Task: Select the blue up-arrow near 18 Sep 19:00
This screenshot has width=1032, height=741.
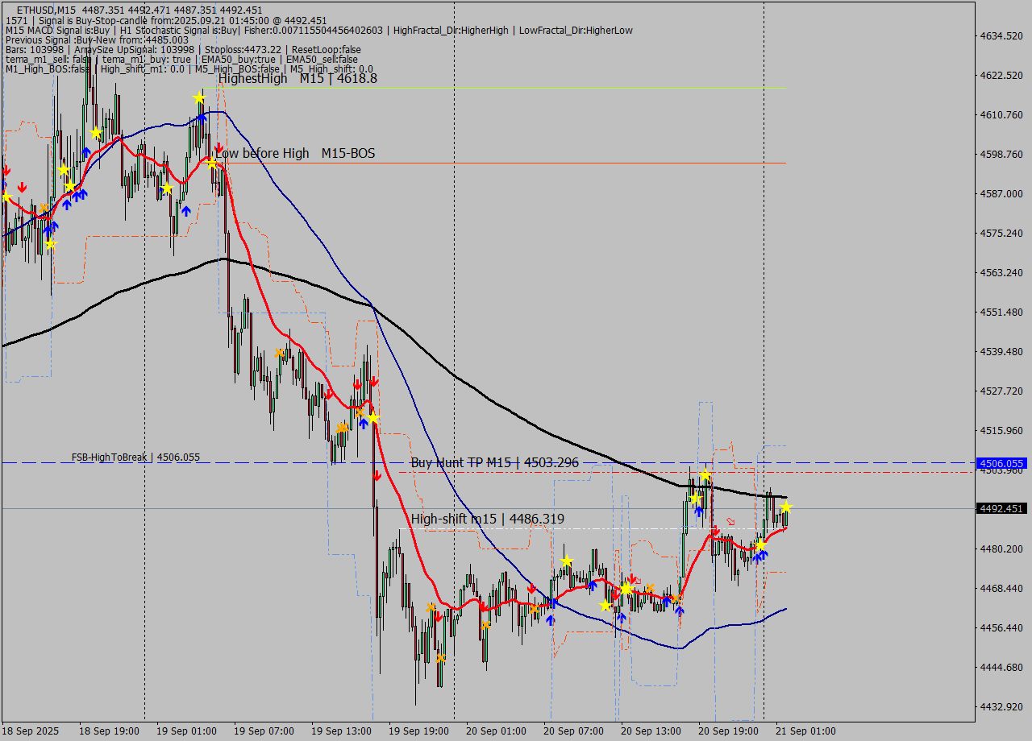Action: point(76,196)
